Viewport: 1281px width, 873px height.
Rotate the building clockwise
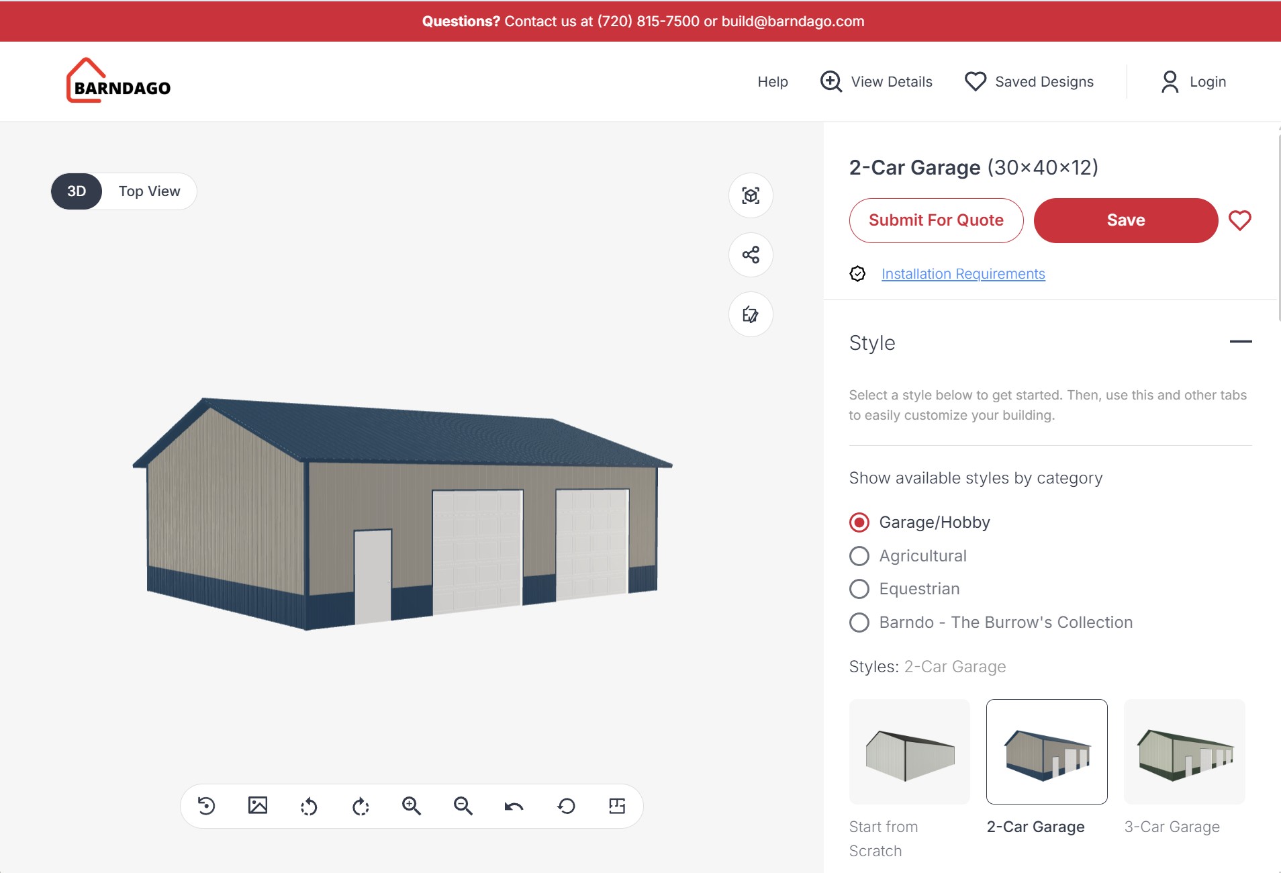361,806
